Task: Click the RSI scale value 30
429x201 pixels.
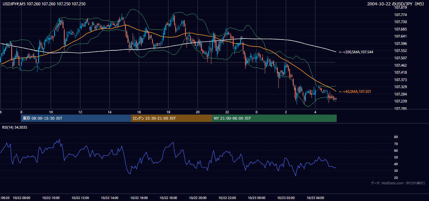Action: pos(396,171)
